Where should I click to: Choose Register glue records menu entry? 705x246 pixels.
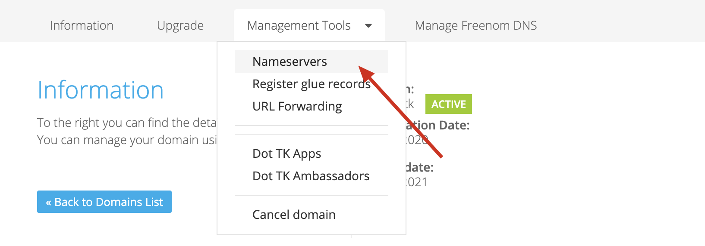click(x=312, y=84)
